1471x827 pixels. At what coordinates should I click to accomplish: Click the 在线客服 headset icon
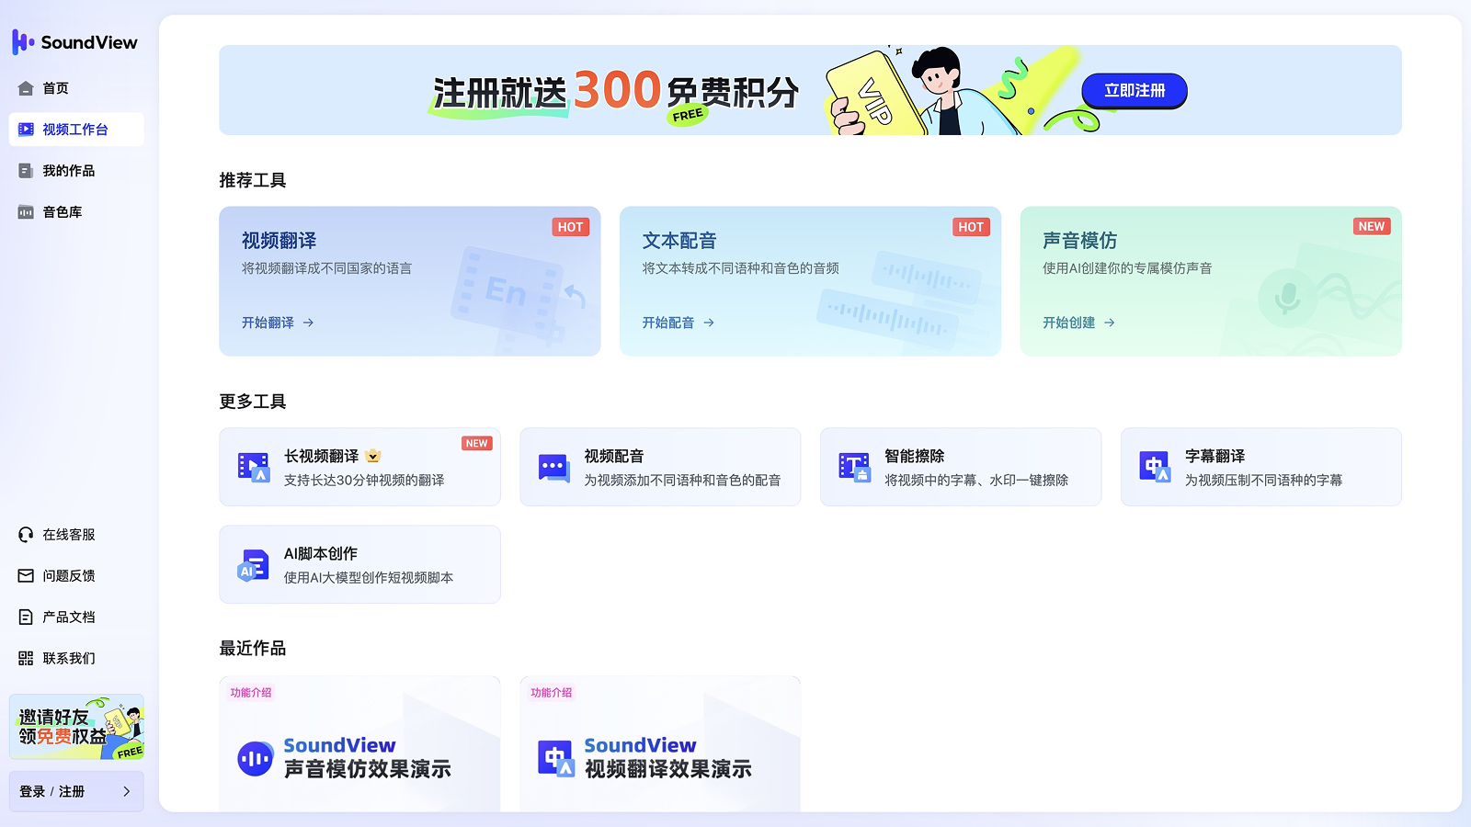point(23,534)
